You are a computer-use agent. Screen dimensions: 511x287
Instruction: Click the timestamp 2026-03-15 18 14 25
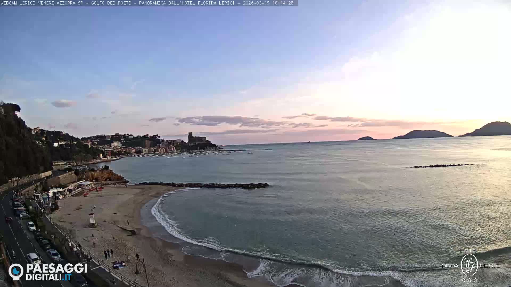pos(268,3)
